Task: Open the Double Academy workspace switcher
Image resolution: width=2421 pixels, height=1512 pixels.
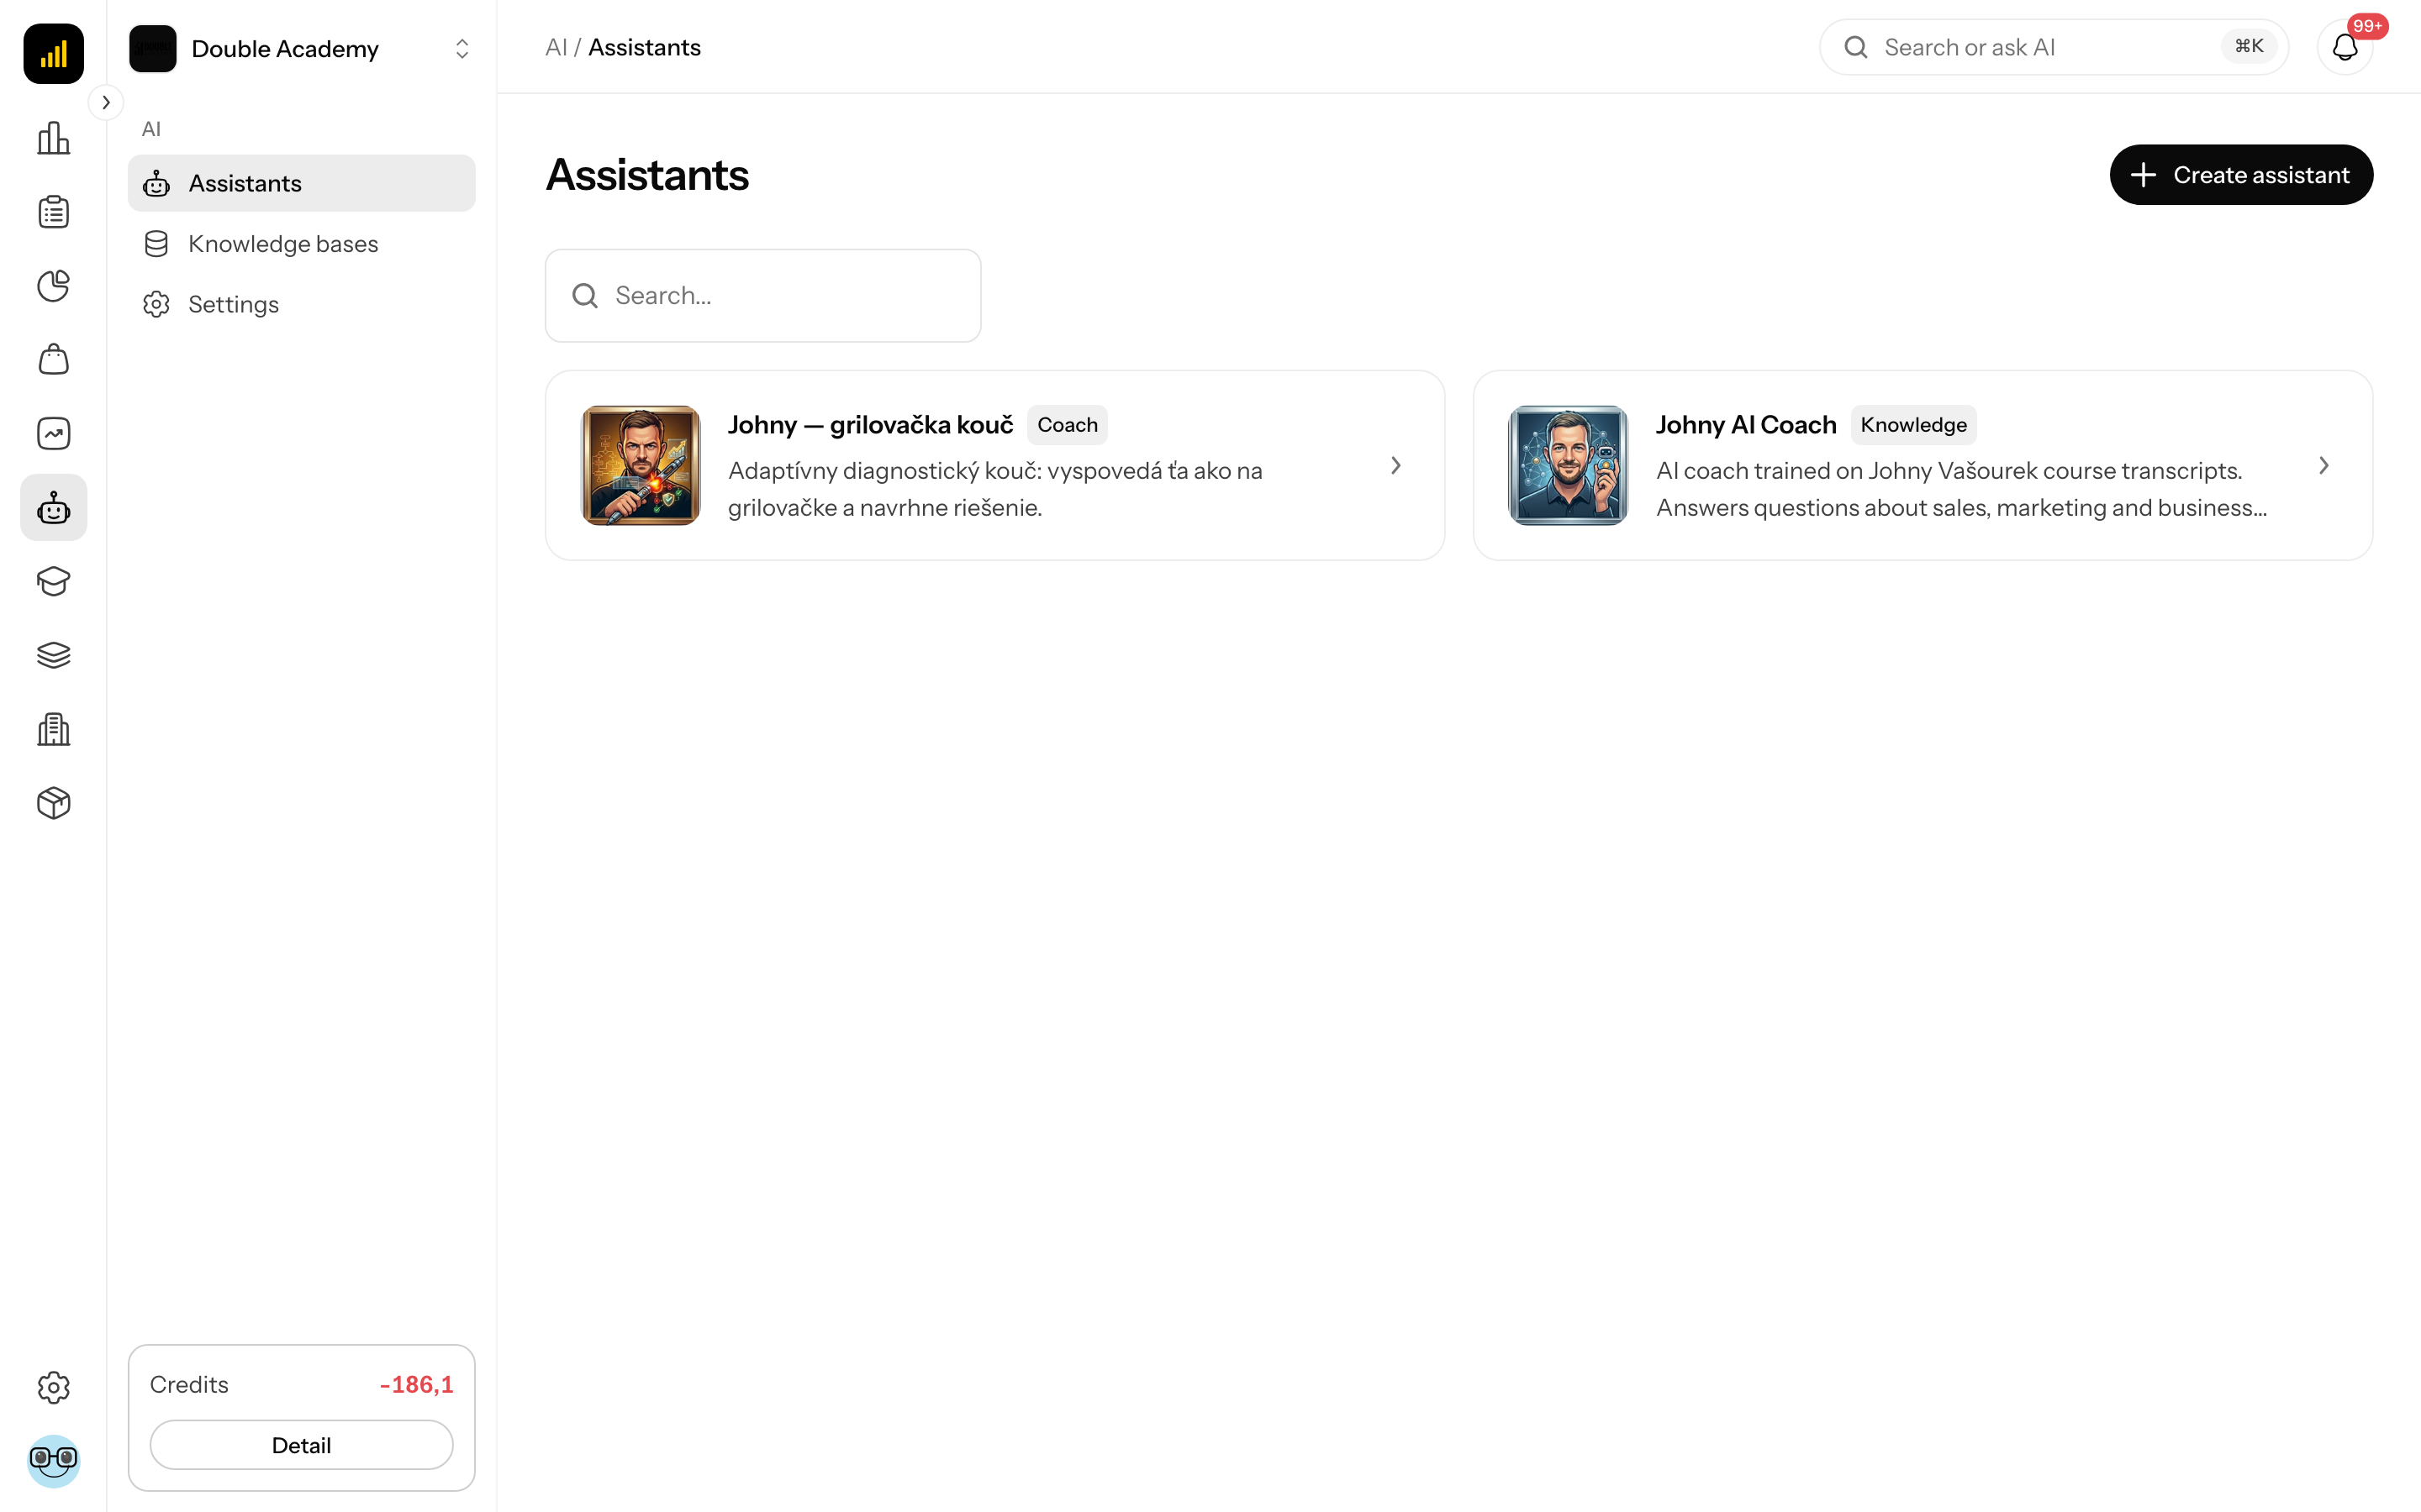Action: click(x=301, y=49)
